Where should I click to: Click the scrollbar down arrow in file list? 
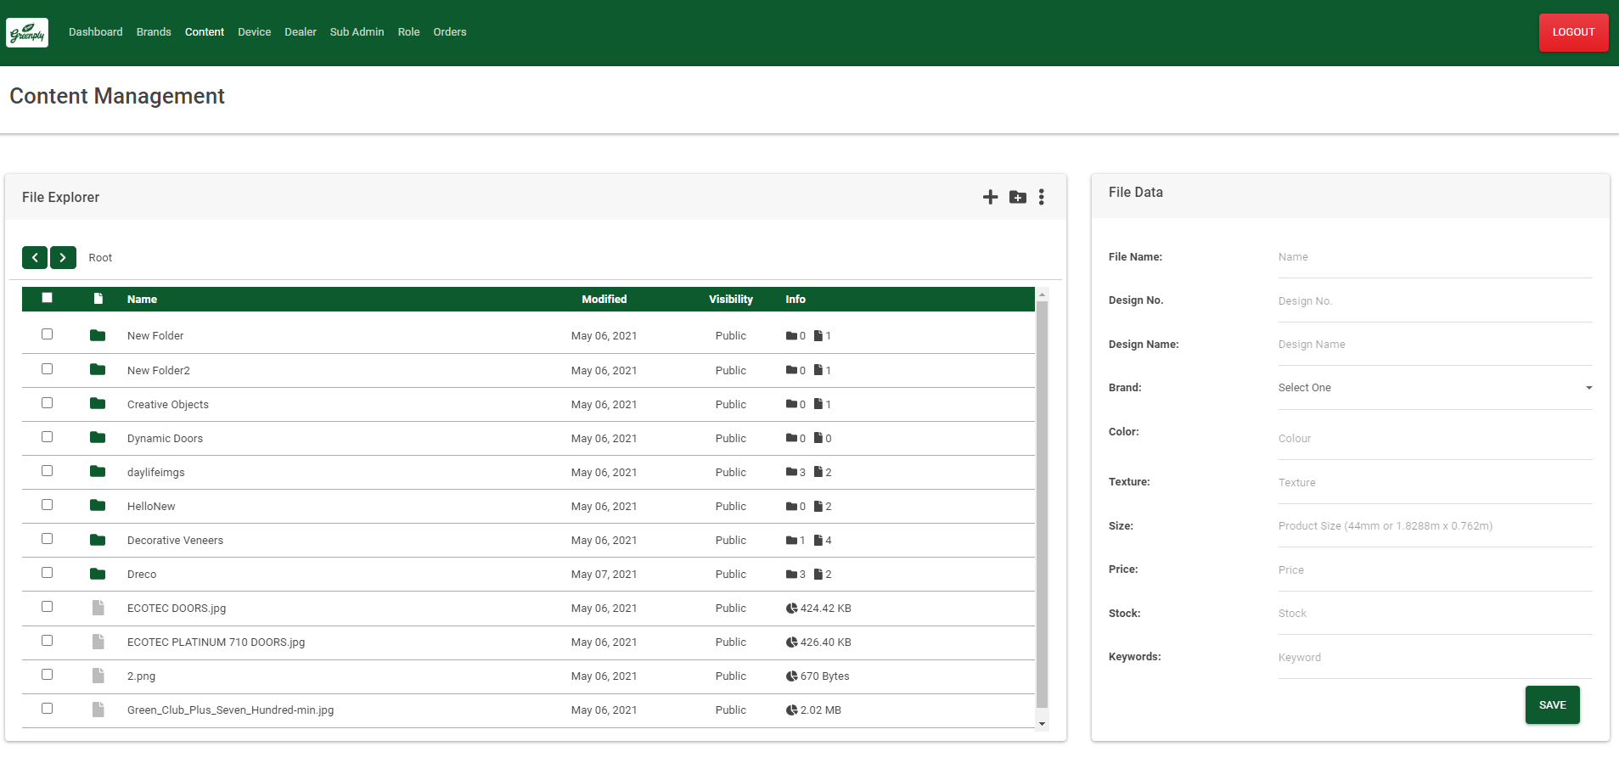pos(1042,724)
